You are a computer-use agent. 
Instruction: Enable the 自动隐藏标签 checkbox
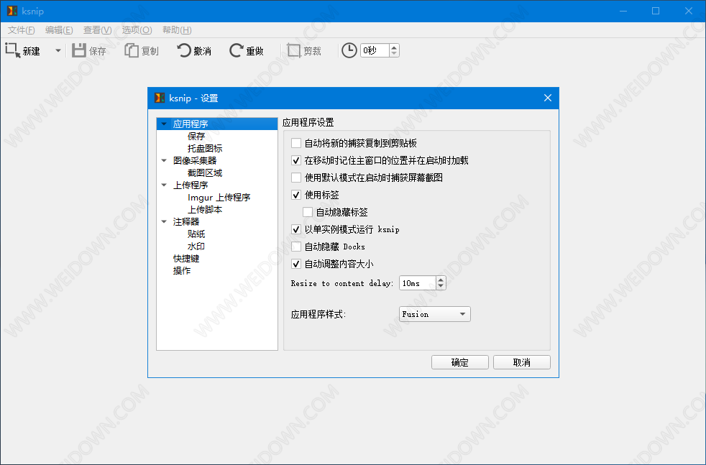coord(308,212)
